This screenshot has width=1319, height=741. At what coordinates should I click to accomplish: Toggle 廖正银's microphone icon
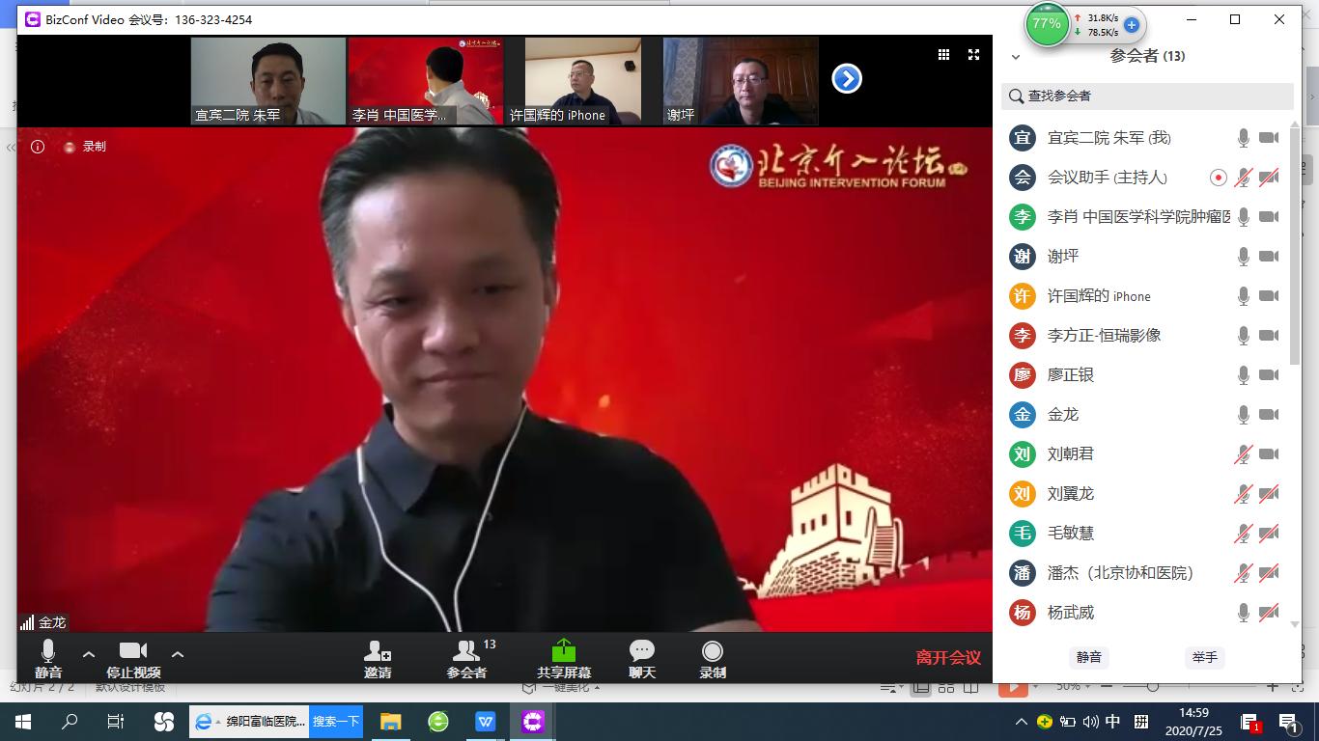click(x=1244, y=375)
